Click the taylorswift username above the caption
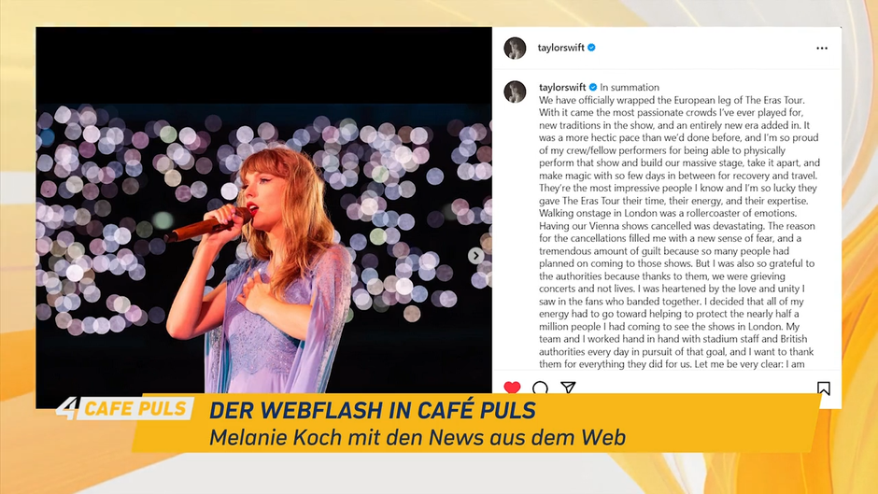Screen dimensions: 878x494 [x=562, y=88]
